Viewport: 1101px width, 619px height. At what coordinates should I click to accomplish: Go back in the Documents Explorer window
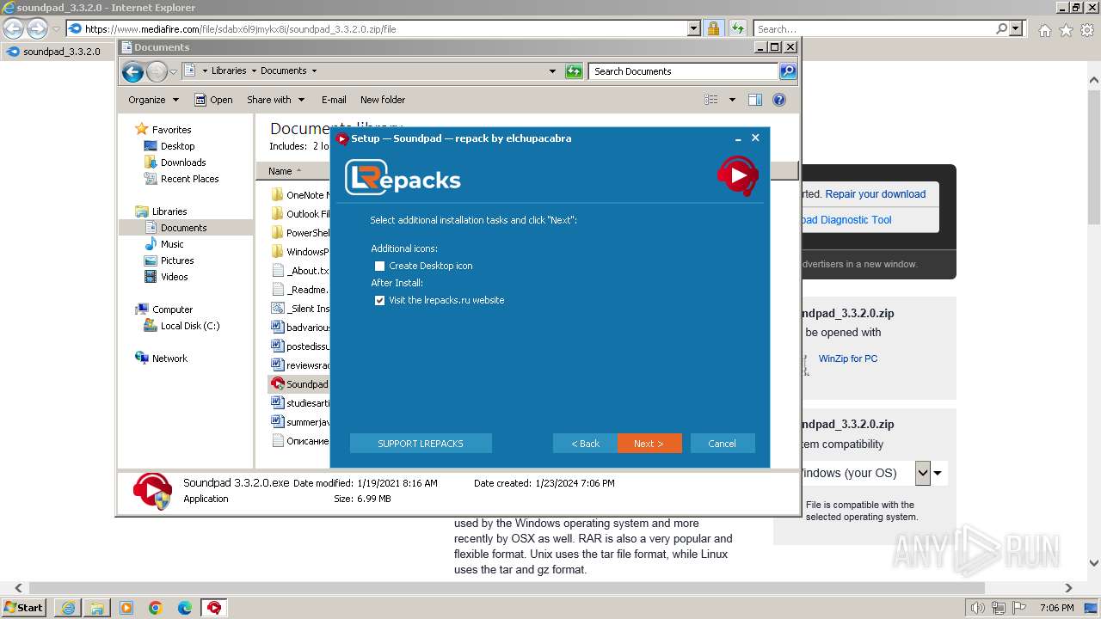coord(132,71)
